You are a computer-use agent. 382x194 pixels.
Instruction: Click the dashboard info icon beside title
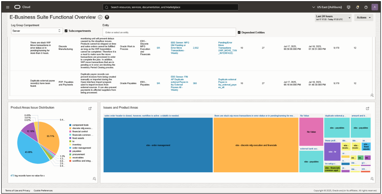coord(100,17)
